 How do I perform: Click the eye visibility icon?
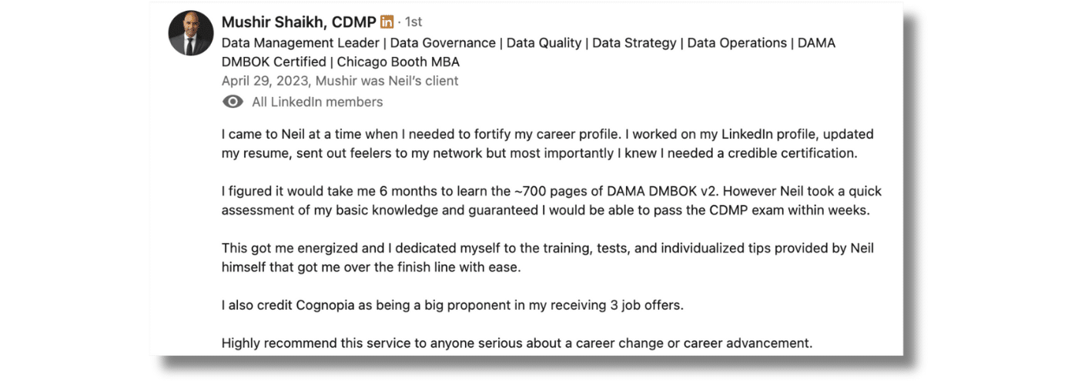(233, 102)
